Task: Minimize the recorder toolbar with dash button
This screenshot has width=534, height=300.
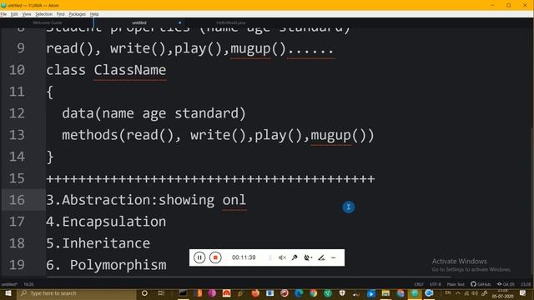Action: tap(334, 257)
